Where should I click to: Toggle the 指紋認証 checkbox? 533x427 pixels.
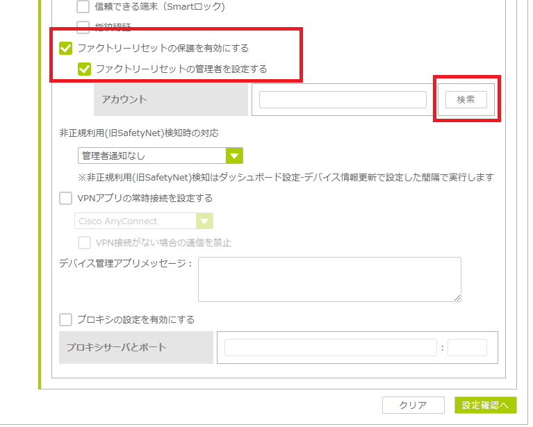coord(83,27)
